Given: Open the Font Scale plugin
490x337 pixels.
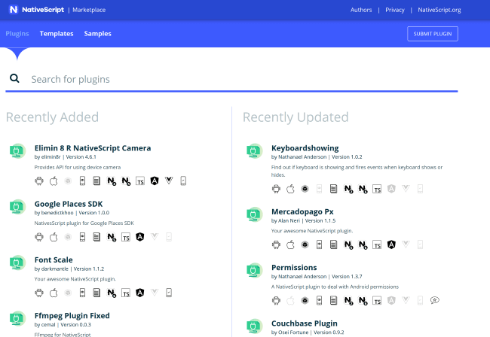Looking at the screenshot, I should point(54,260).
